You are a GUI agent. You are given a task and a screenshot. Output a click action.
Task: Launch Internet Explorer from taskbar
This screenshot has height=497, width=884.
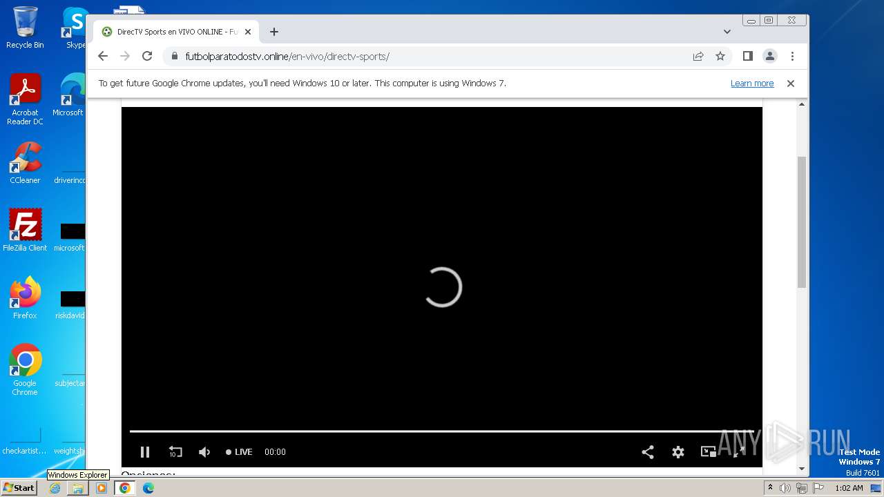coord(55,488)
